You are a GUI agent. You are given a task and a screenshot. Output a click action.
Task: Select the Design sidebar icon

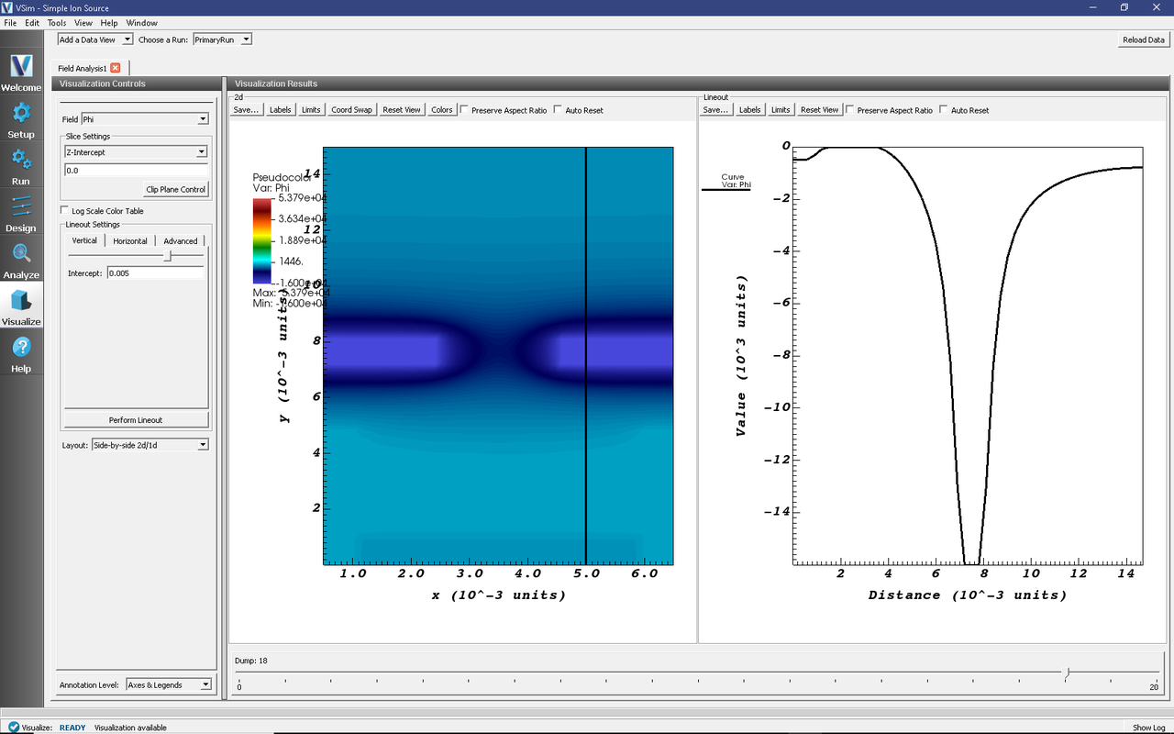(21, 207)
